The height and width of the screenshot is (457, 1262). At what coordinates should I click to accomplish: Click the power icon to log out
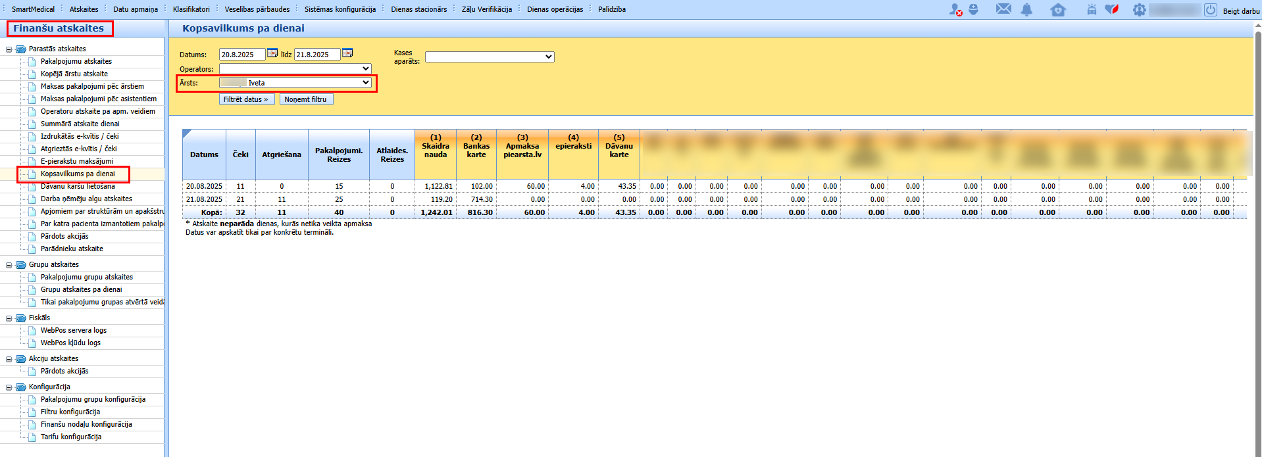tap(1211, 10)
